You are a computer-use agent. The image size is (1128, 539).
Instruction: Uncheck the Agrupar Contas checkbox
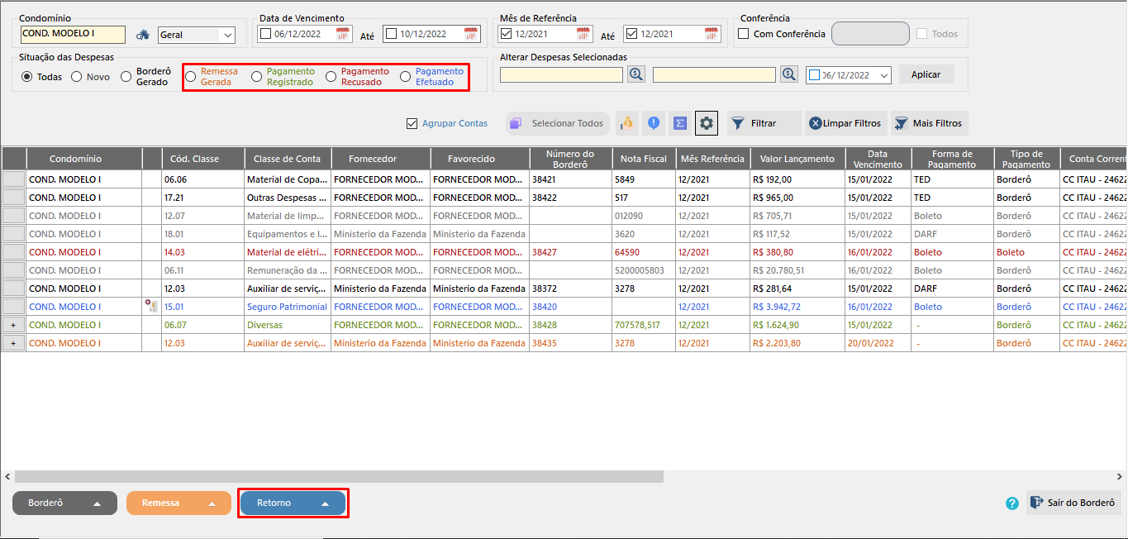(412, 123)
